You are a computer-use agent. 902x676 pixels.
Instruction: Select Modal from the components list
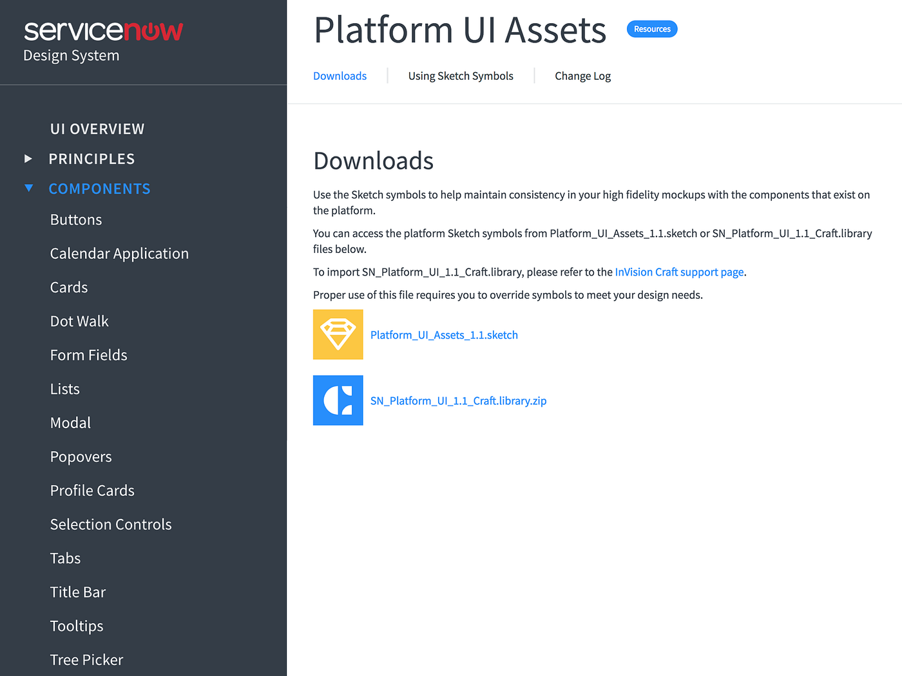[70, 422]
